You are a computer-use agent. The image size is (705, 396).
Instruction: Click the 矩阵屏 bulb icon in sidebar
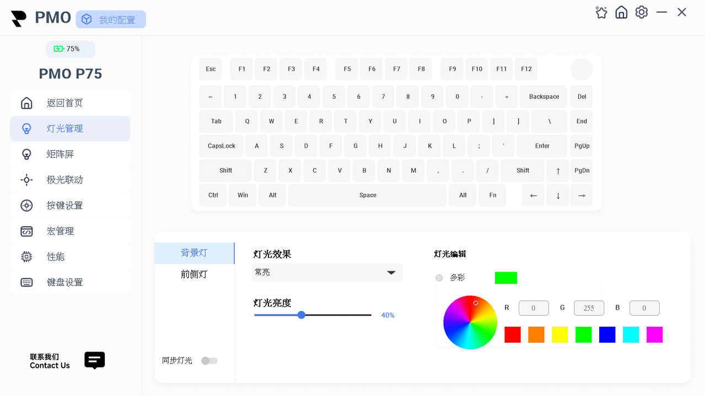26,154
